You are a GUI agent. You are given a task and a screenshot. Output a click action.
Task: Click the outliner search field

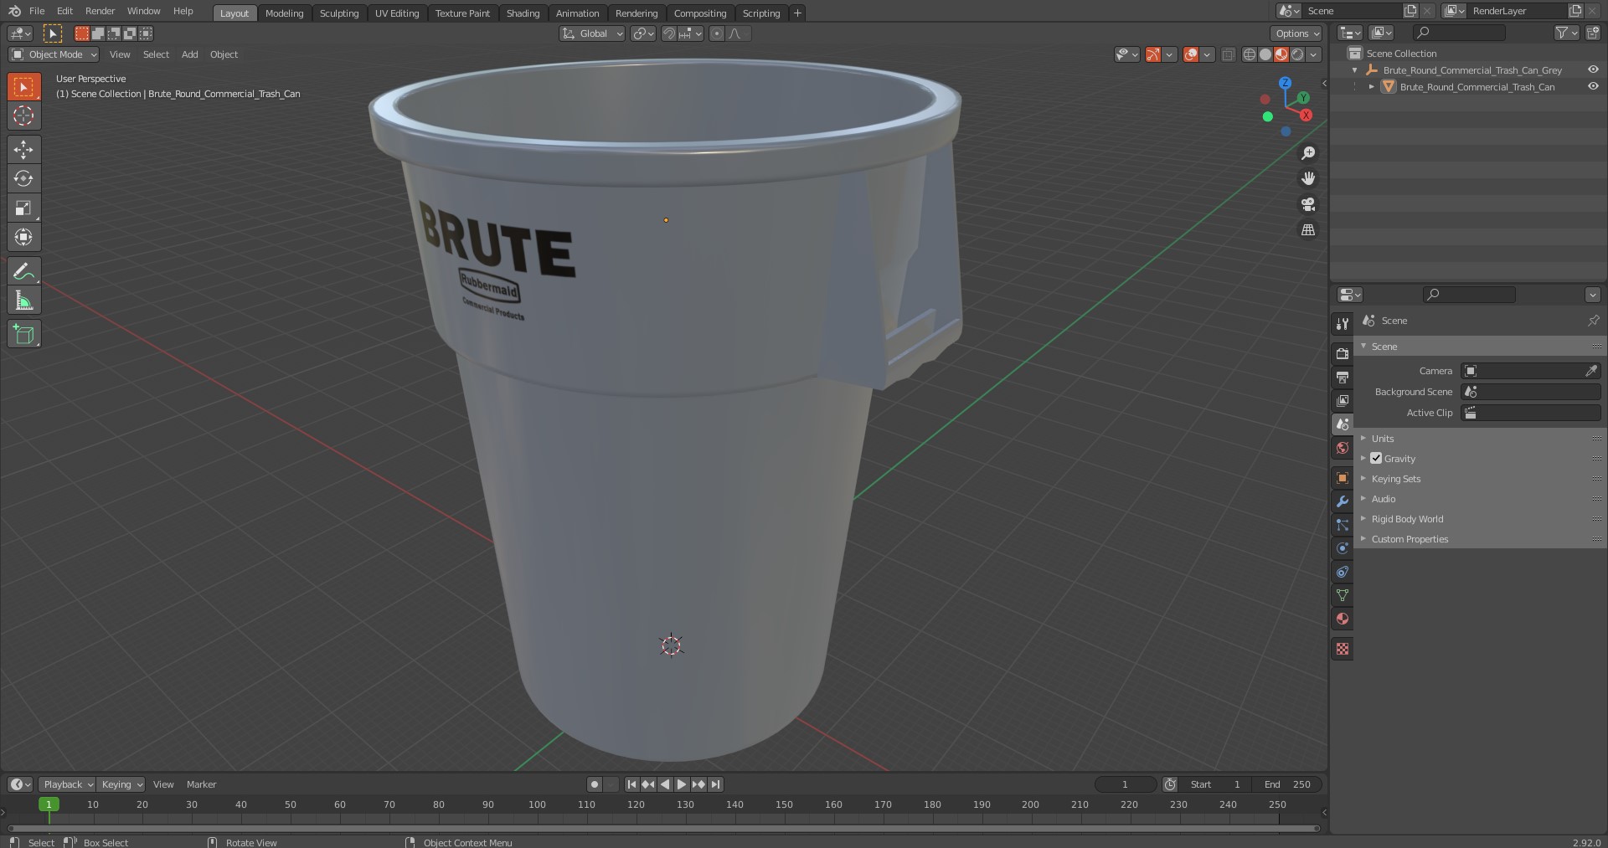[1458, 33]
